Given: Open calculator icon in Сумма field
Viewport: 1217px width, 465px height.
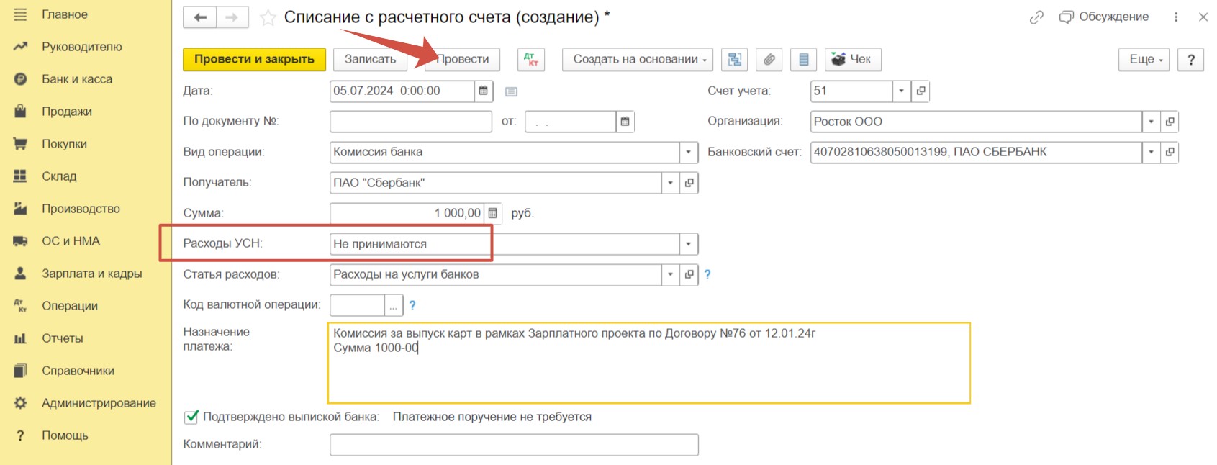Looking at the screenshot, I should pos(493,213).
